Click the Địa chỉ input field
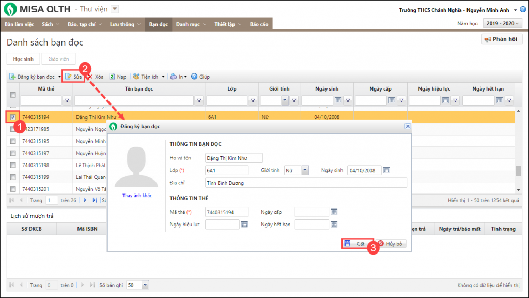 click(x=305, y=183)
